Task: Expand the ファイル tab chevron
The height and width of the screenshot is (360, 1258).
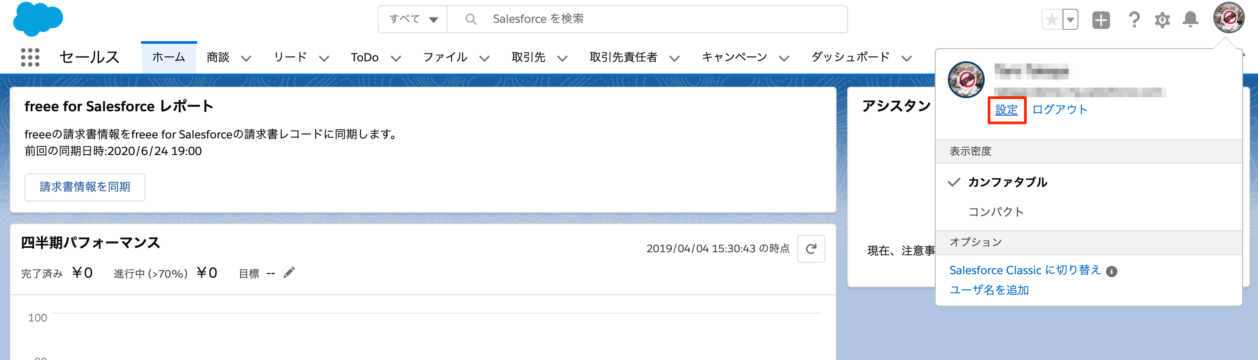Action: pyautogui.click(x=484, y=59)
